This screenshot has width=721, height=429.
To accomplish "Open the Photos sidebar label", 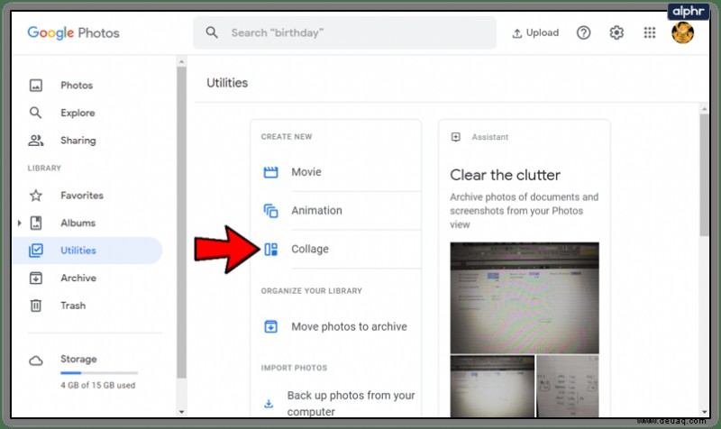I will pos(77,85).
